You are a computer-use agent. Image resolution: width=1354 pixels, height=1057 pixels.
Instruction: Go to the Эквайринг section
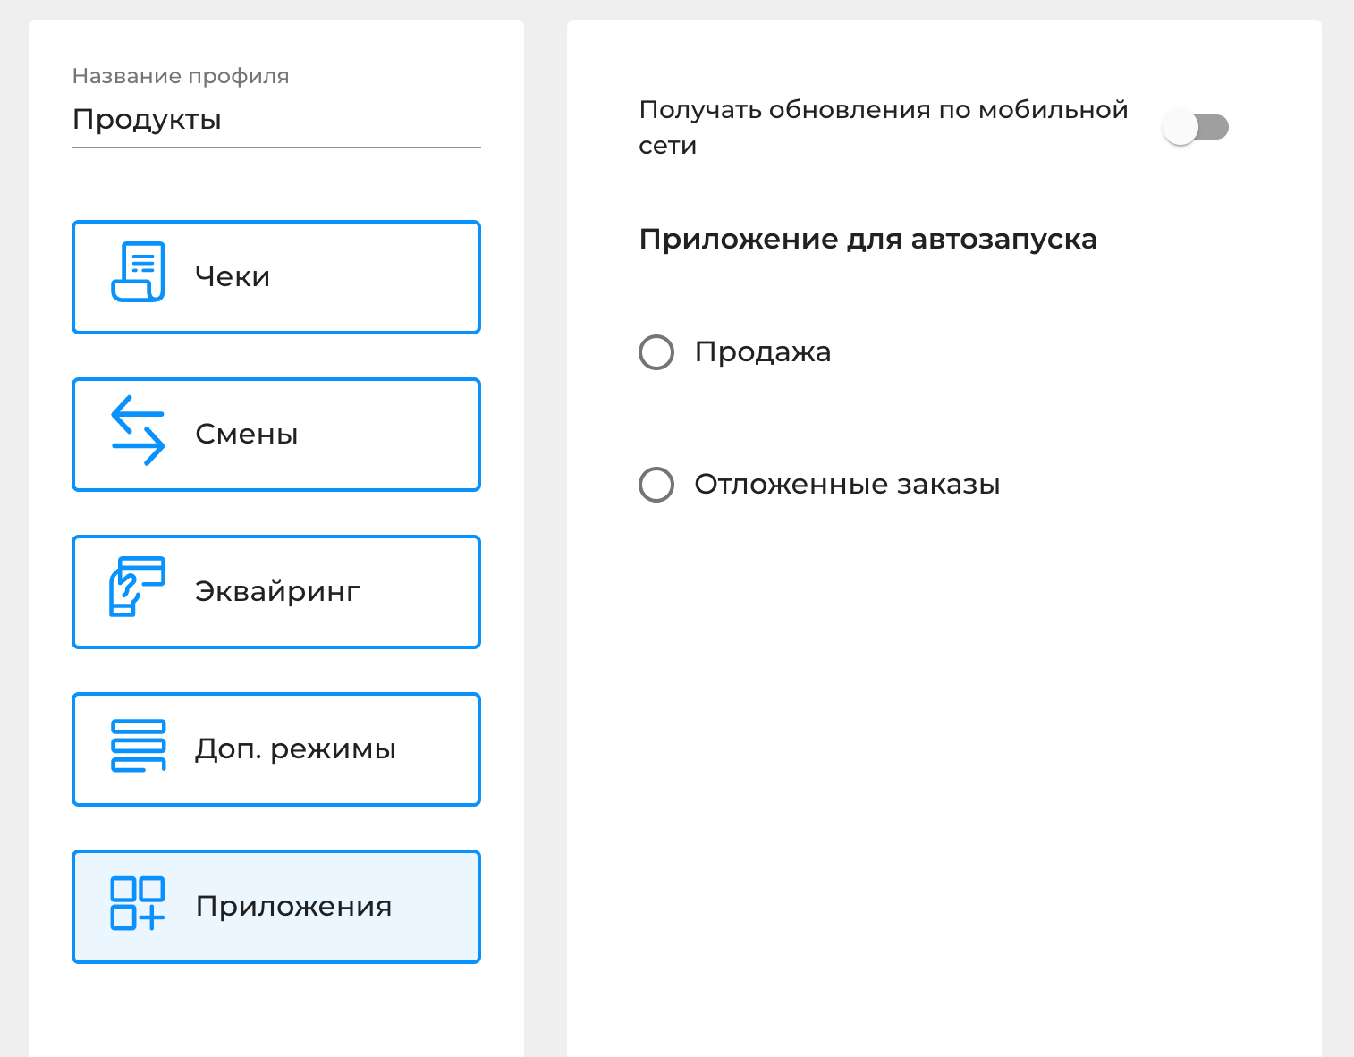pyautogui.click(x=275, y=592)
